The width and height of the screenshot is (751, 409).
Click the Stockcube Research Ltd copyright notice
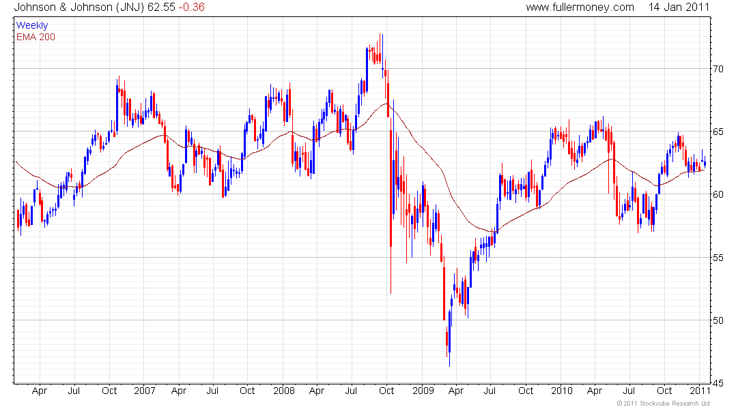click(663, 404)
